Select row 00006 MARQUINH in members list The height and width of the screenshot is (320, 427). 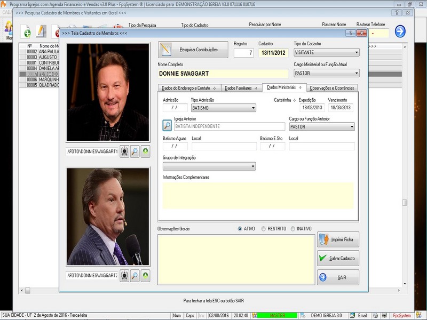click(39, 79)
